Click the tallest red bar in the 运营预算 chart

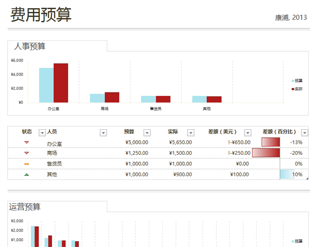(37, 237)
